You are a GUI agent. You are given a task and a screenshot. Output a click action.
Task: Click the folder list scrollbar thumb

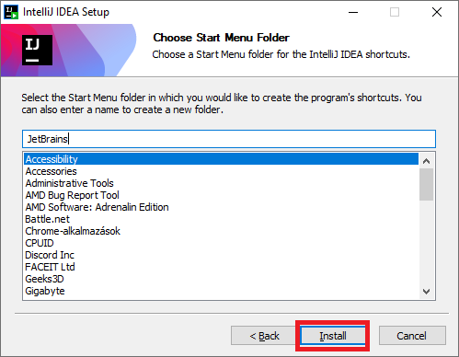tap(426, 184)
